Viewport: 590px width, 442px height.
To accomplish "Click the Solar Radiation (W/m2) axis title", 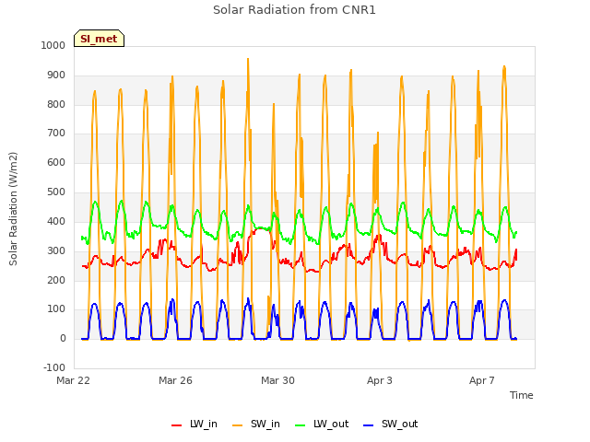I will click(x=13, y=209).
